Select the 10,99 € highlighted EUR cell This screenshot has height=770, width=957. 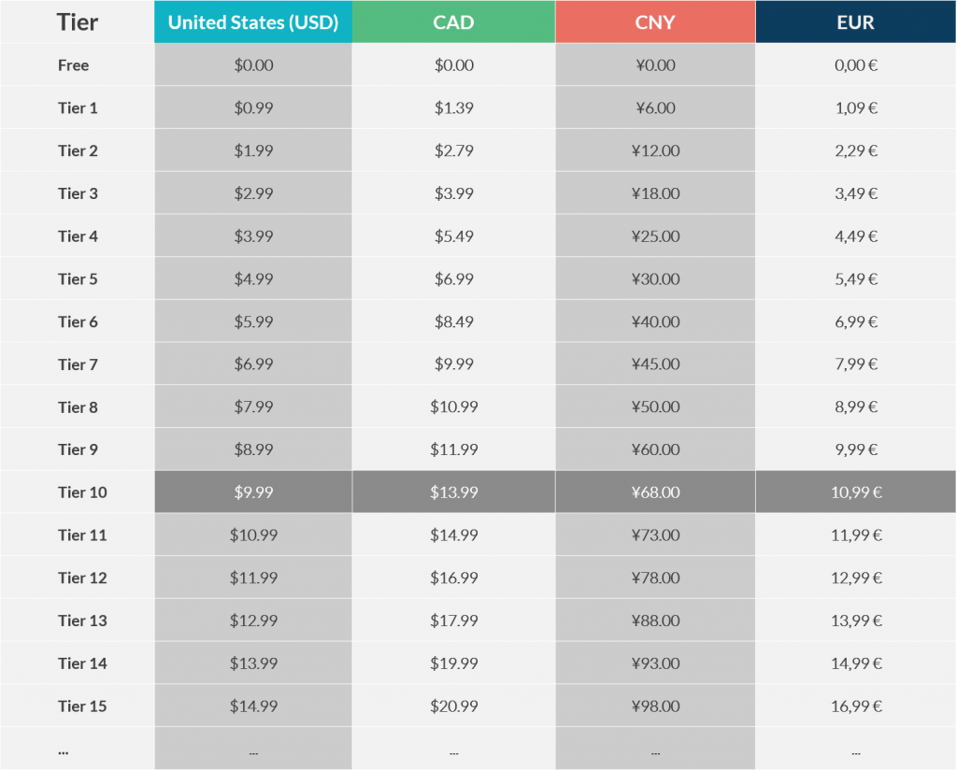click(x=856, y=492)
